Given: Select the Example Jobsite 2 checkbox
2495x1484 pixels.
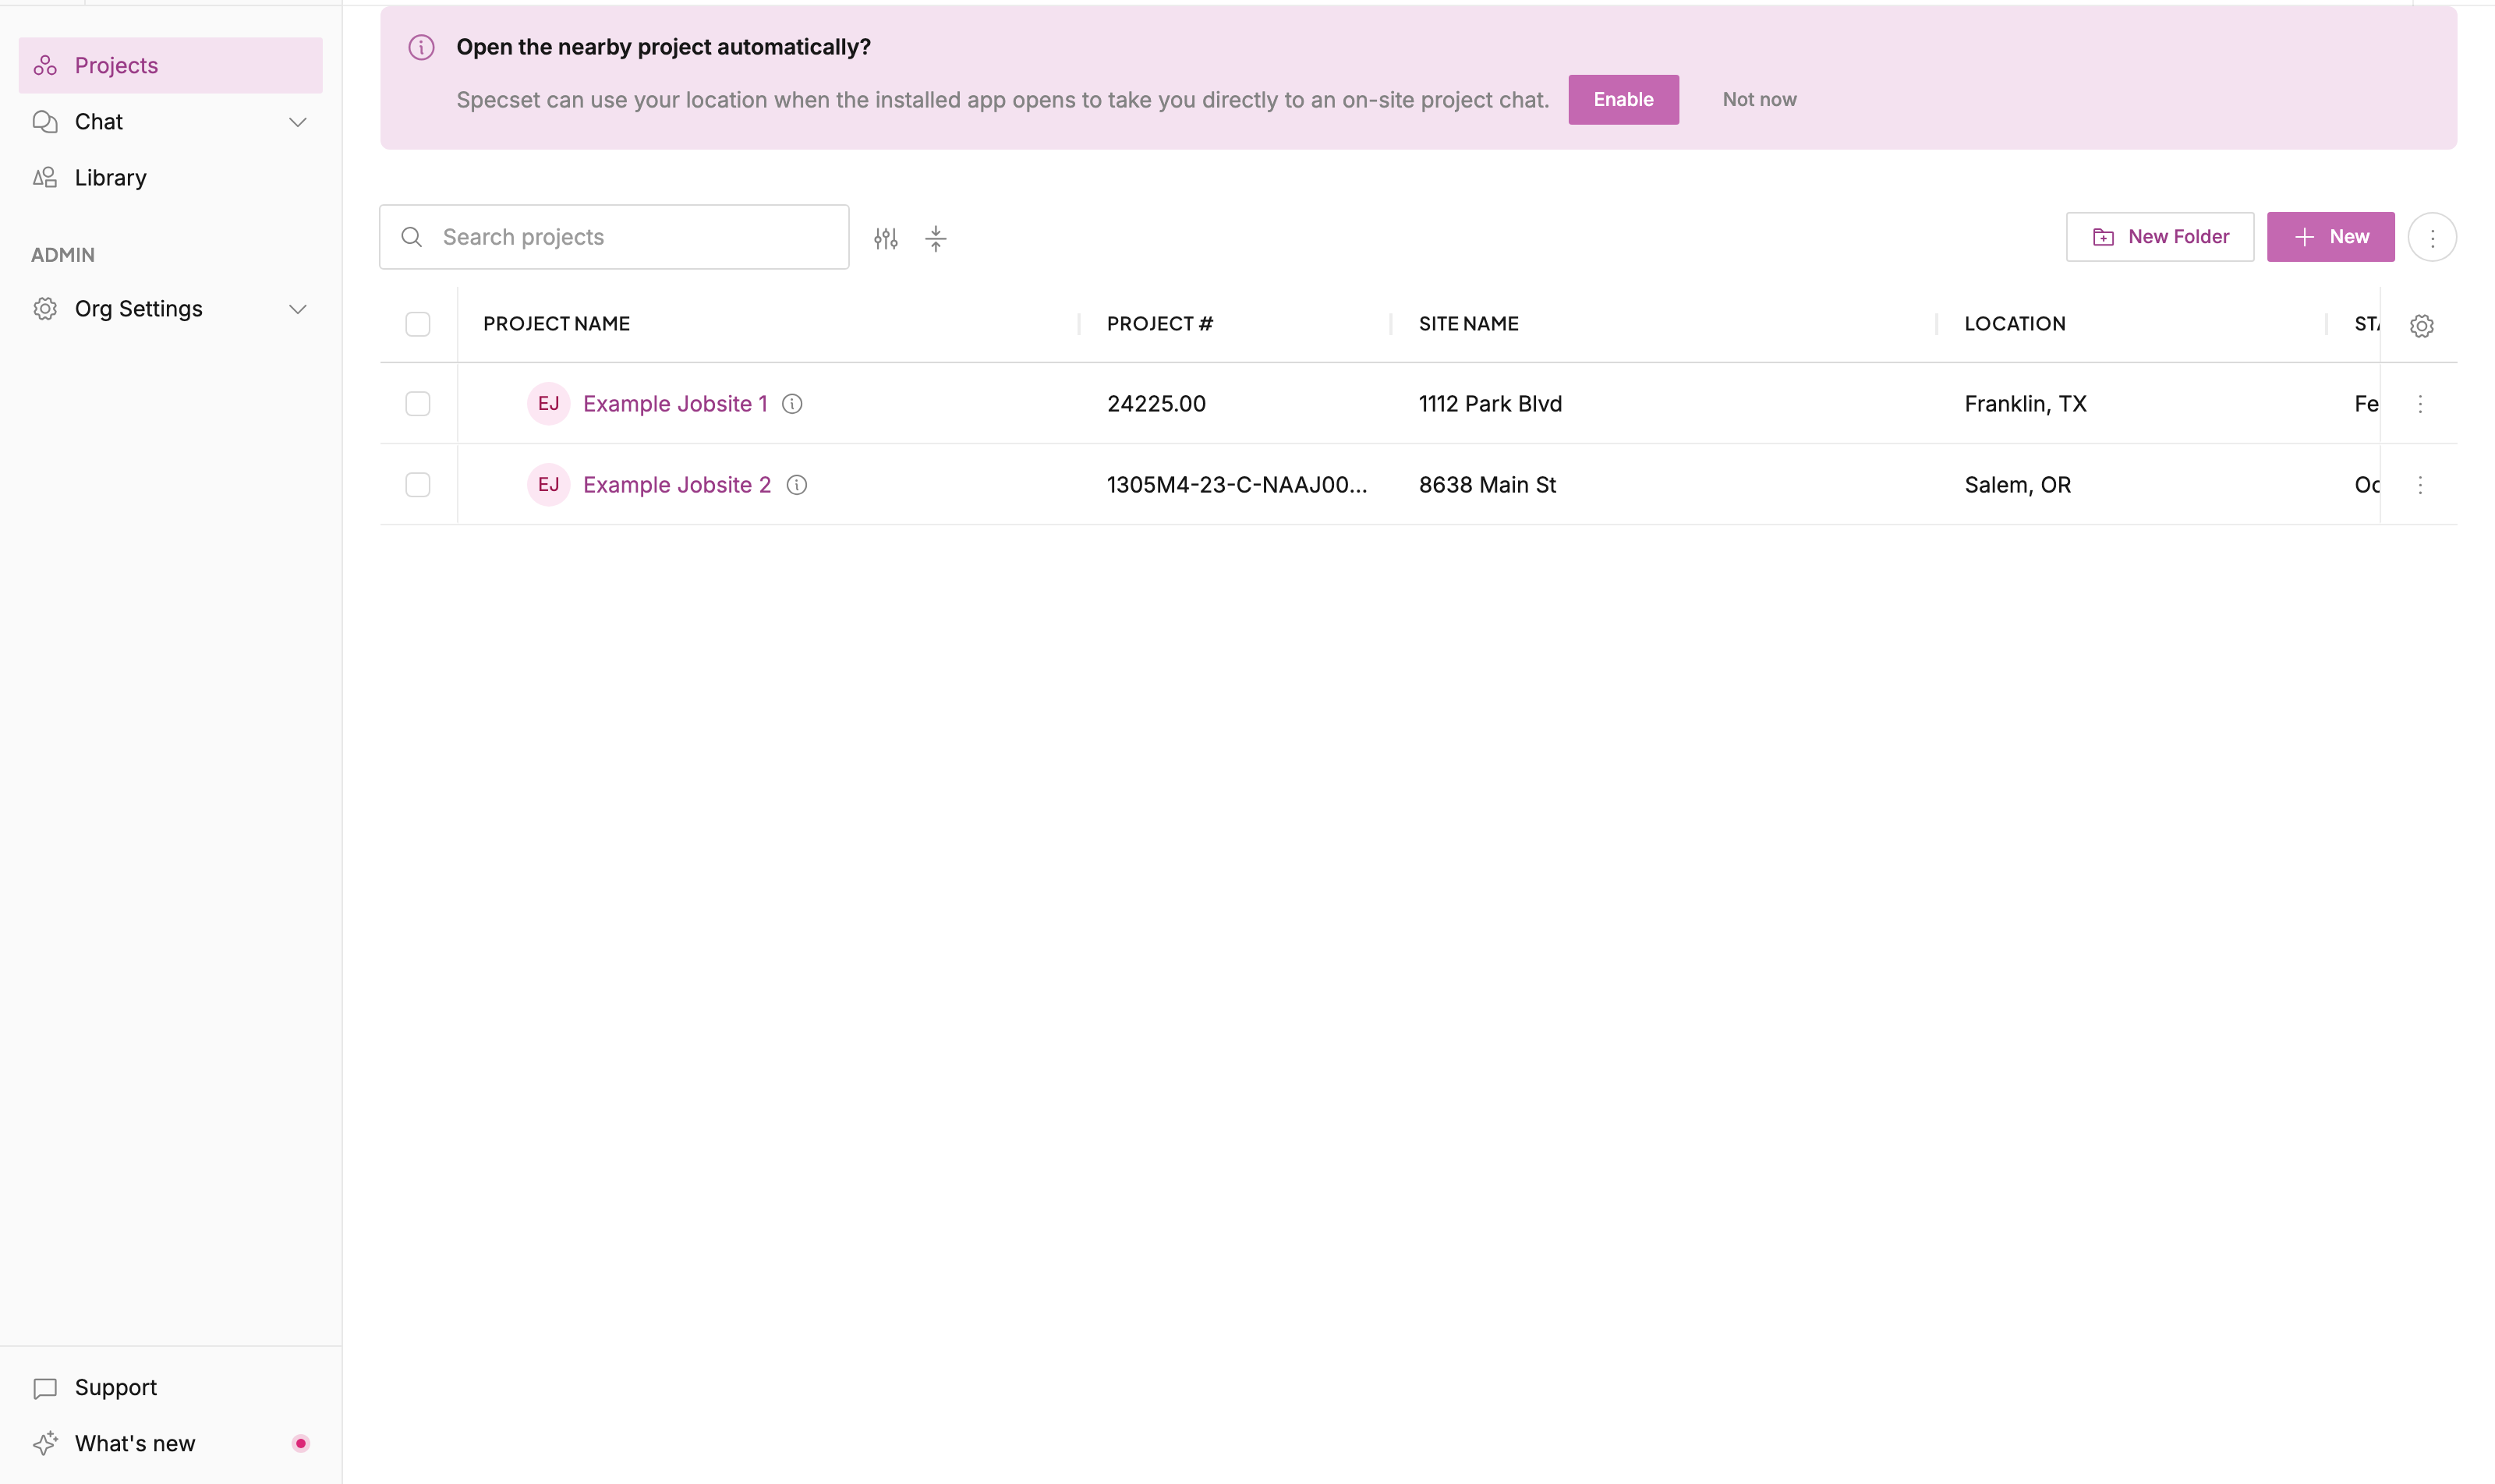Looking at the screenshot, I should (x=417, y=484).
